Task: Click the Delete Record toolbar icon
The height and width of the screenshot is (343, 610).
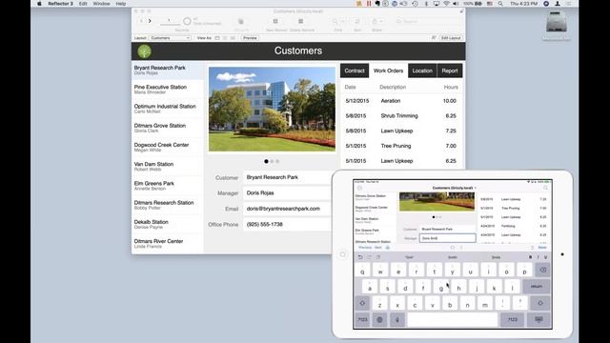Action: (x=300, y=21)
